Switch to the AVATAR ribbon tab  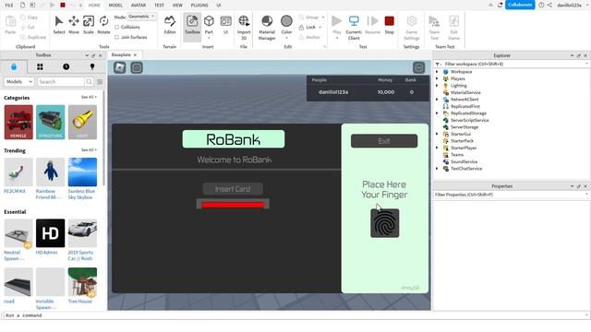[x=139, y=6]
